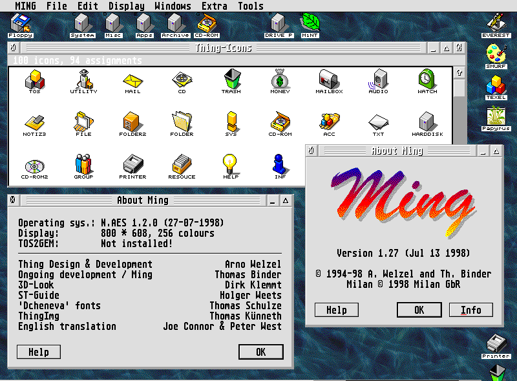Select the HELP lightbulb icon
Screen dimensions: 517x381
point(231,167)
